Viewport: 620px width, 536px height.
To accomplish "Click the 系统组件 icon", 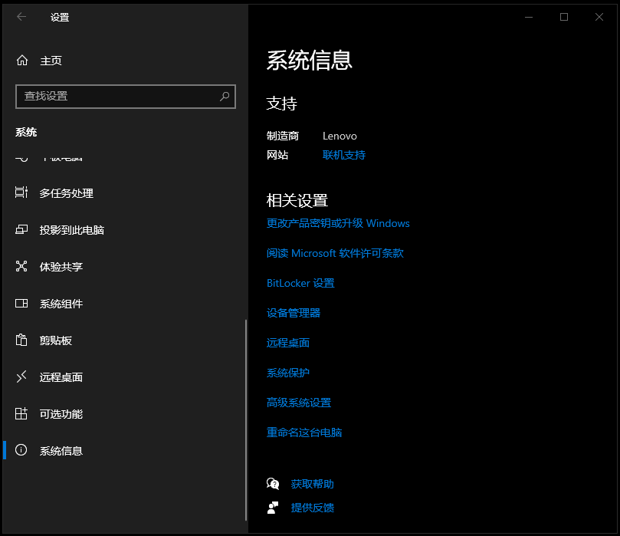I will (21, 304).
